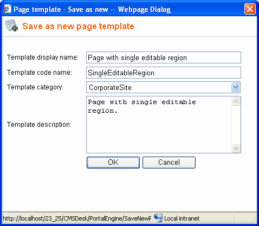Click the description scrollbar down arrow
The image size is (259, 226).
236,148
